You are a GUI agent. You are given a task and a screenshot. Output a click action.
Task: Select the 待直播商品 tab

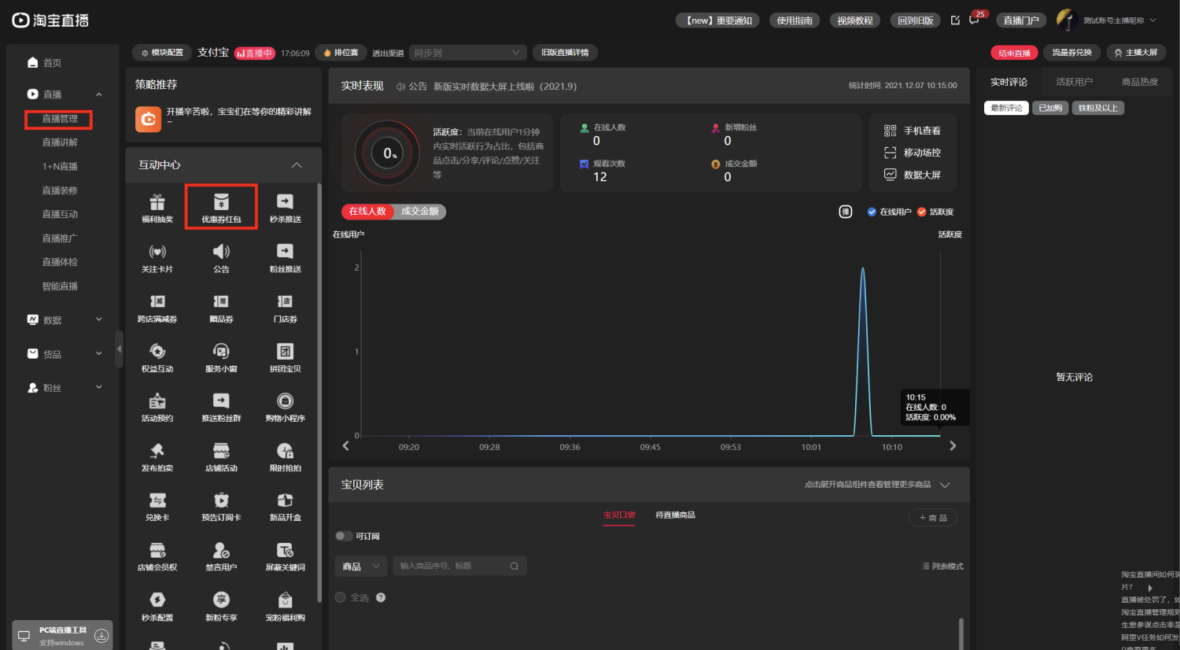675,515
